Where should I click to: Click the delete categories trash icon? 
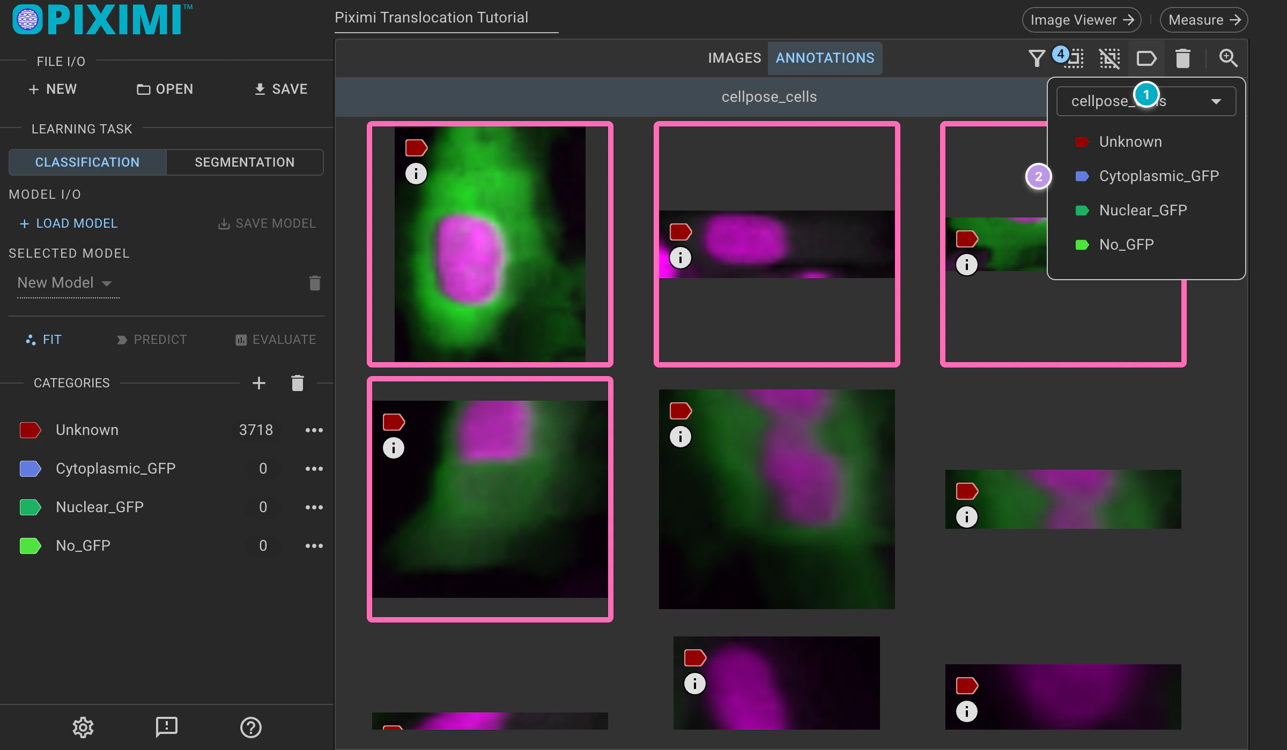pyautogui.click(x=298, y=383)
